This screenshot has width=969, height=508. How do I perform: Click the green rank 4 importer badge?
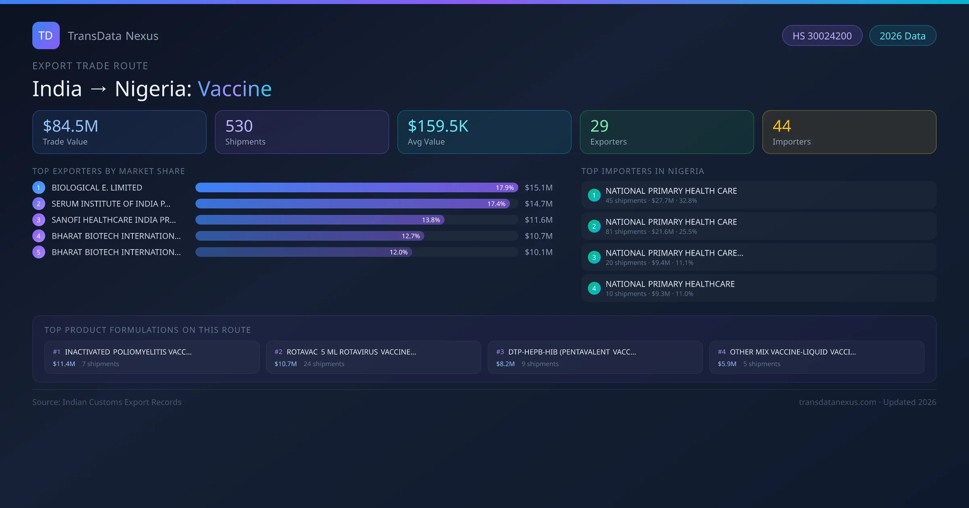click(x=594, y=288)
